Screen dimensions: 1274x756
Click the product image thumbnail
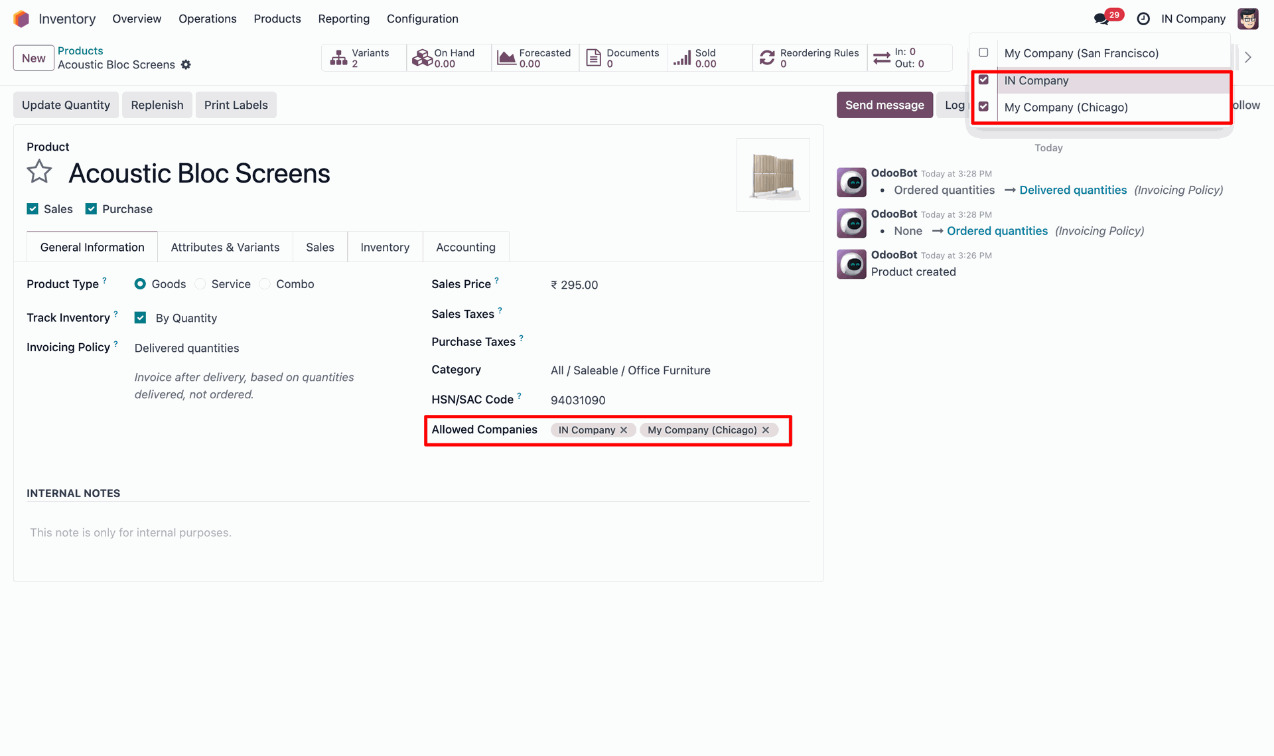pos(772,175)
